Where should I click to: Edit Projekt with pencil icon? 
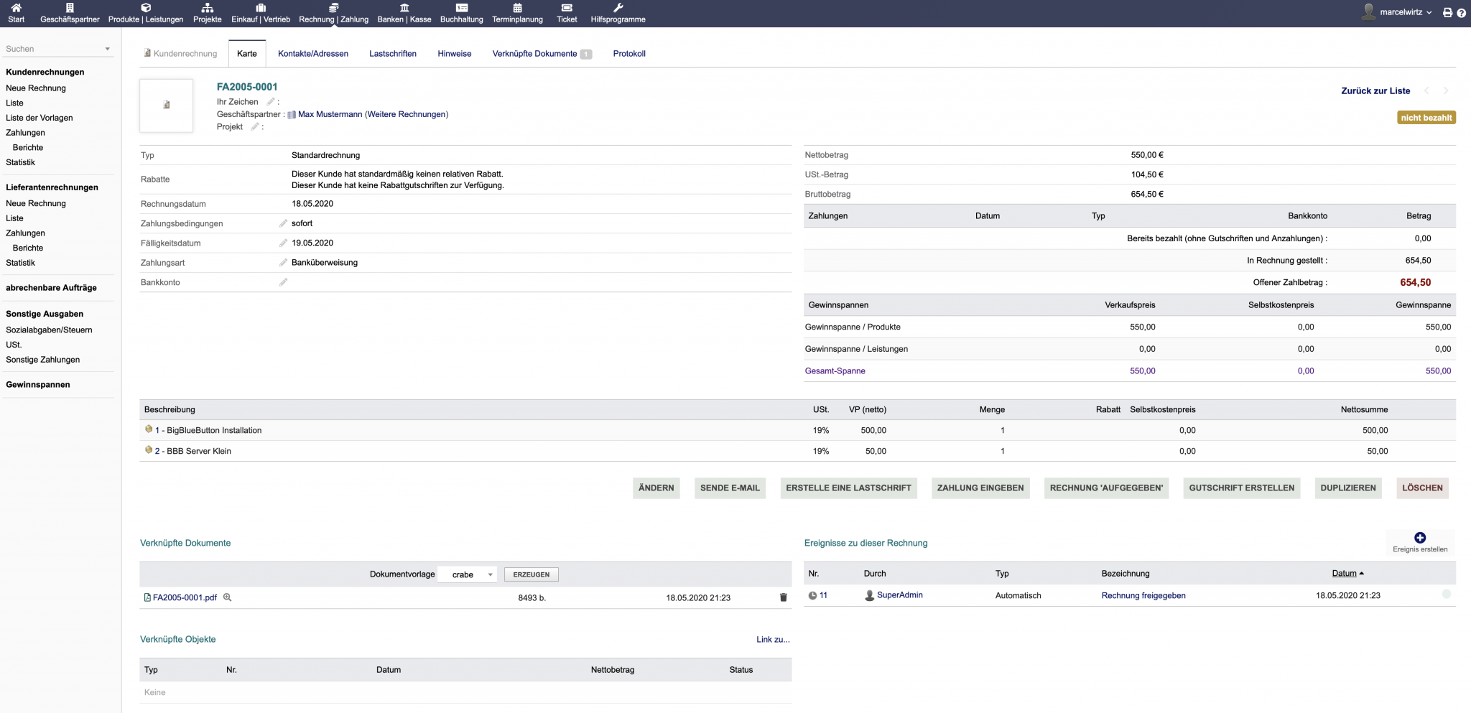click(255, 127)
